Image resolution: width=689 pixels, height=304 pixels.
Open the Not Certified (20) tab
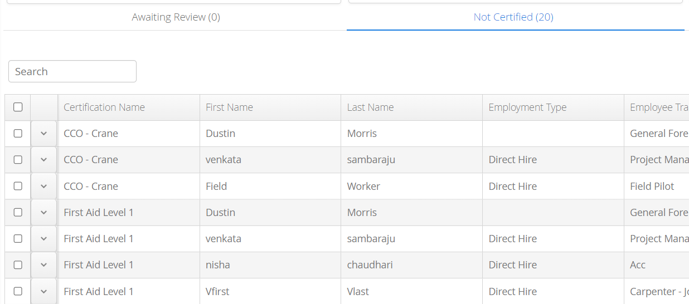click(513, 17)
